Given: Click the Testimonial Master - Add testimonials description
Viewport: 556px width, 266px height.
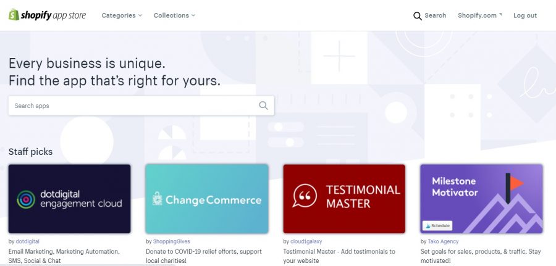Looking at the screenshot, I should (339, 256).
